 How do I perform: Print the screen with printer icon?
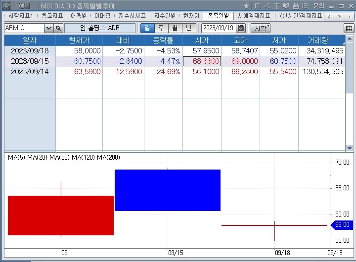coord(296,6)
